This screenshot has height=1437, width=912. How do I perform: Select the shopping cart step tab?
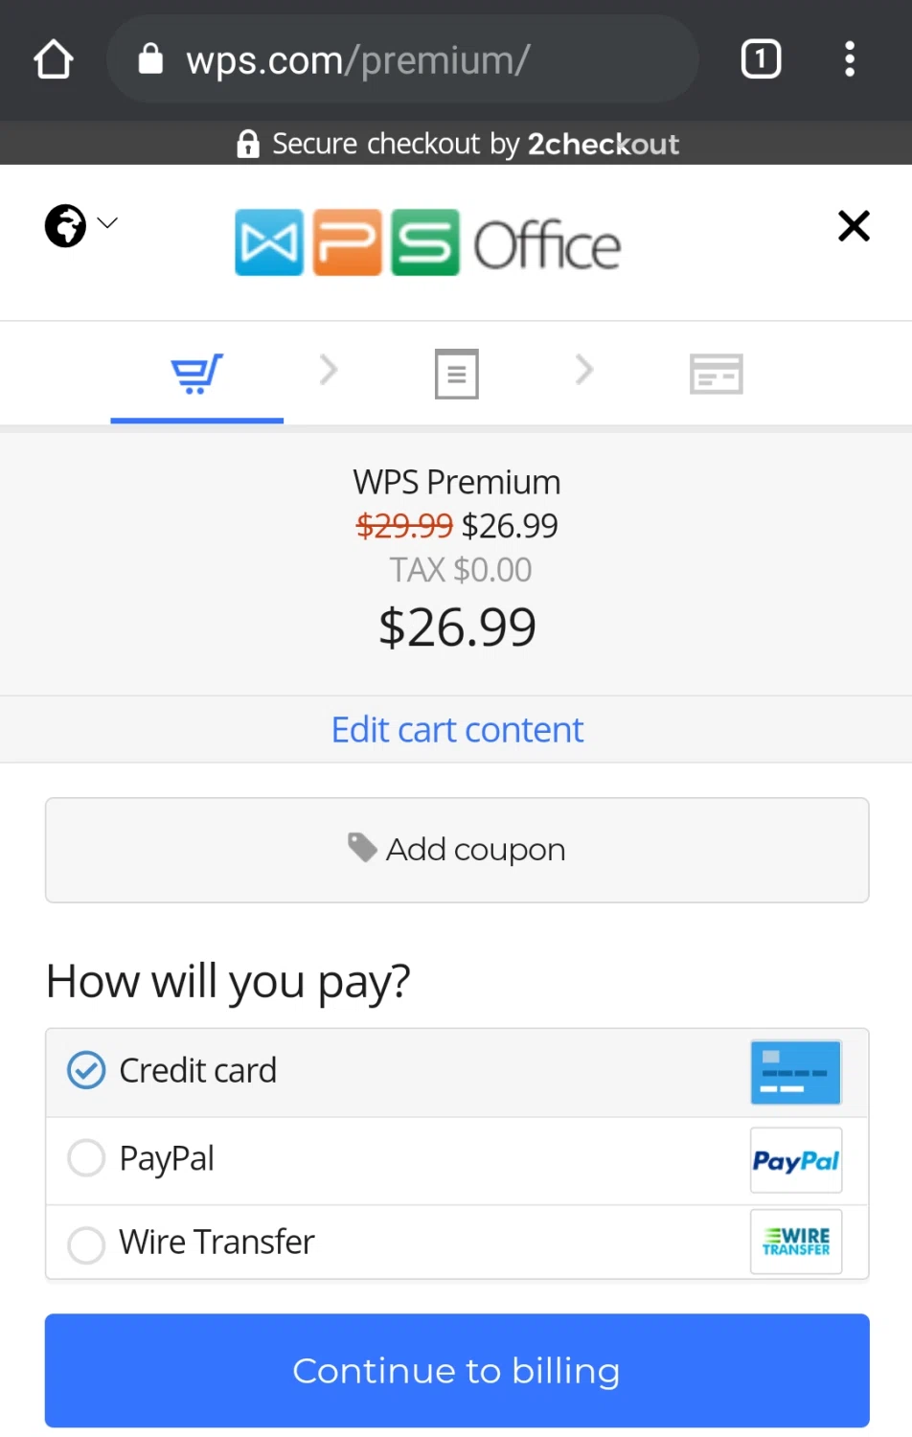point(196,374)
